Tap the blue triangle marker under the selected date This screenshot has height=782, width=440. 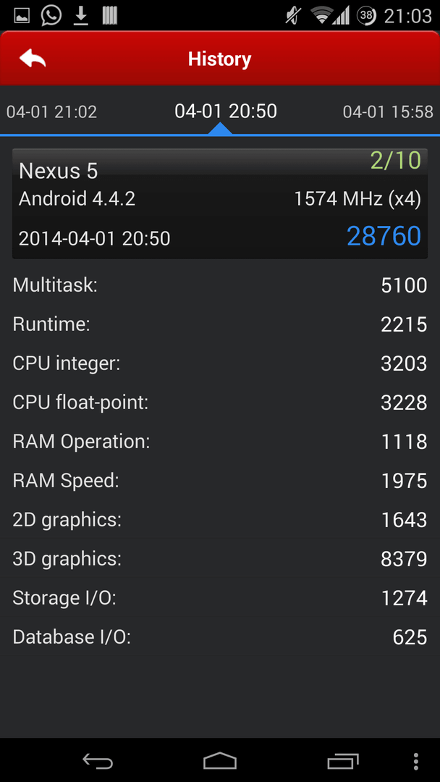[x=220, y=129]
